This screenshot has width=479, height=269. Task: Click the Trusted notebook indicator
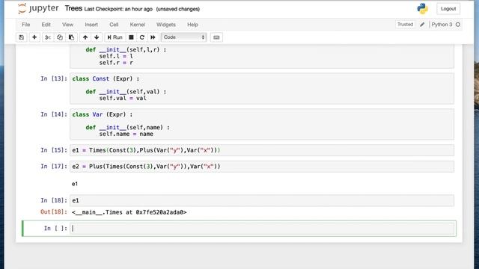[405, 25]
